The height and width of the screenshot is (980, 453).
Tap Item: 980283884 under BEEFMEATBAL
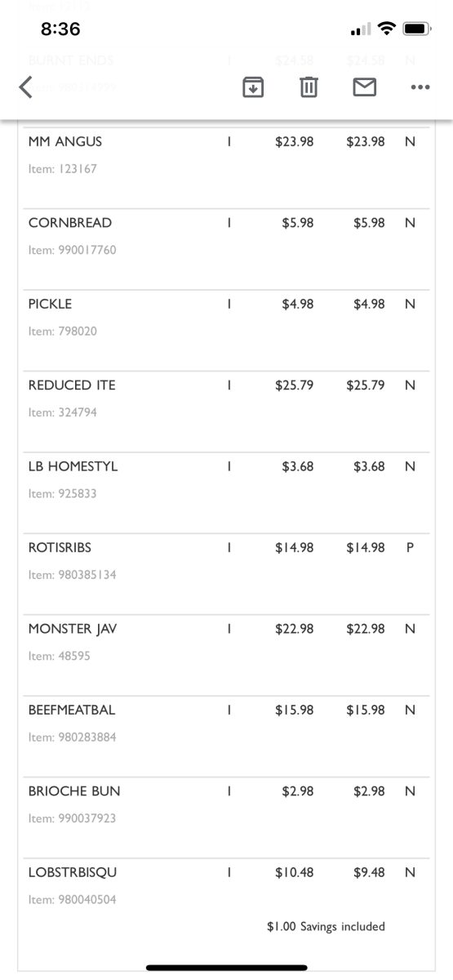tap(72, 737)
